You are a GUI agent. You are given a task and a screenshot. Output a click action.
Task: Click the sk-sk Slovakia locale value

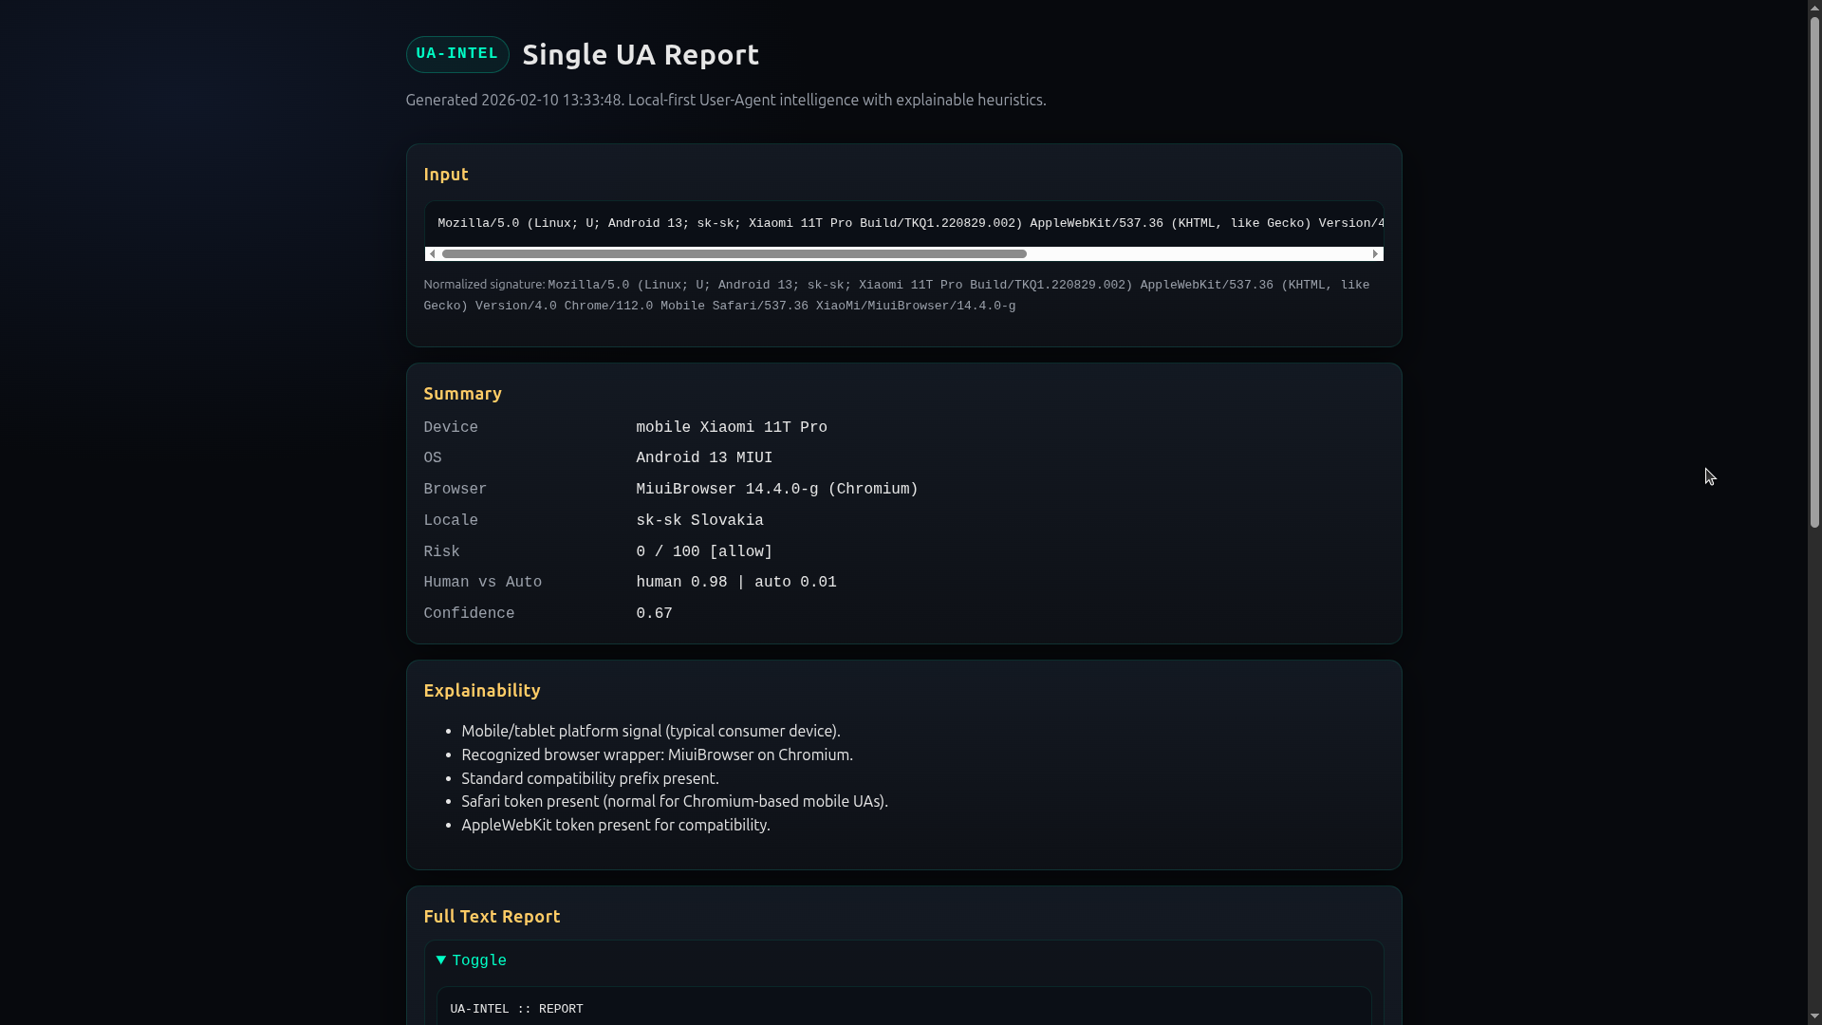699,521
